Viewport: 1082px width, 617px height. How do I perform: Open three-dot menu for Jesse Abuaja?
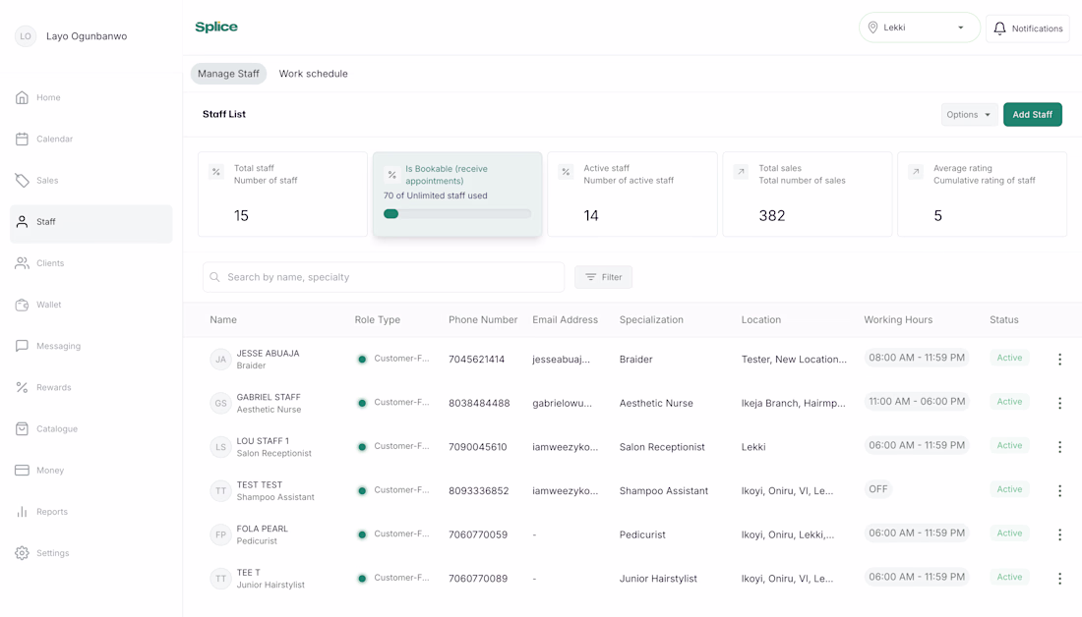click(x=1059, y=360)
